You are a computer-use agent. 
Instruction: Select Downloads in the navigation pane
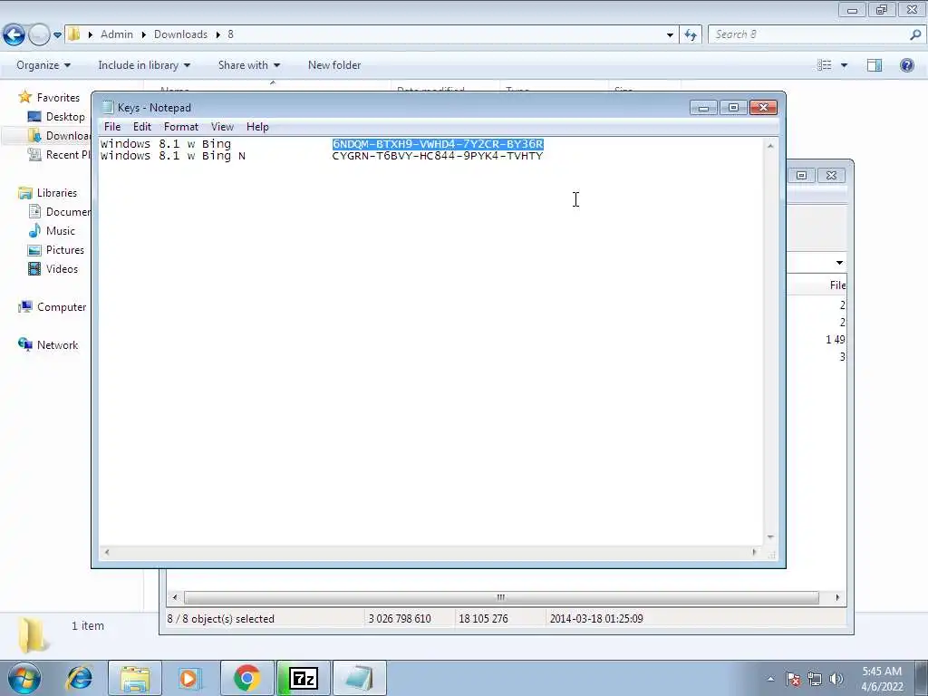[68, 136]
